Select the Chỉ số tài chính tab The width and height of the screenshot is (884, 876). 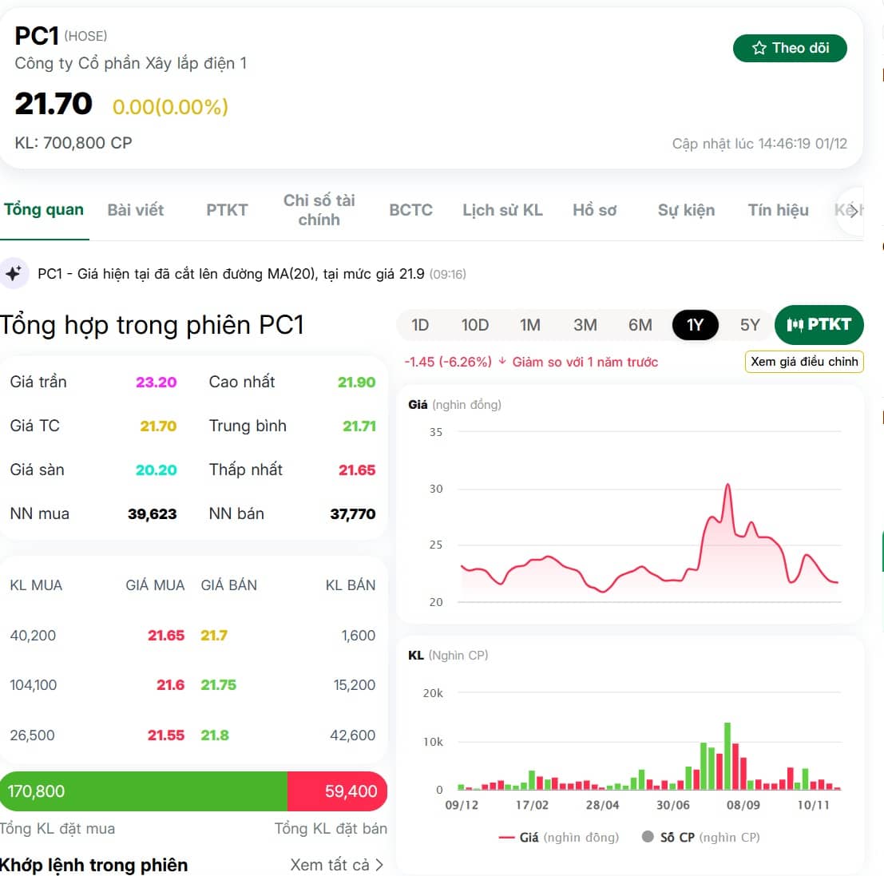tap(319, 210)
